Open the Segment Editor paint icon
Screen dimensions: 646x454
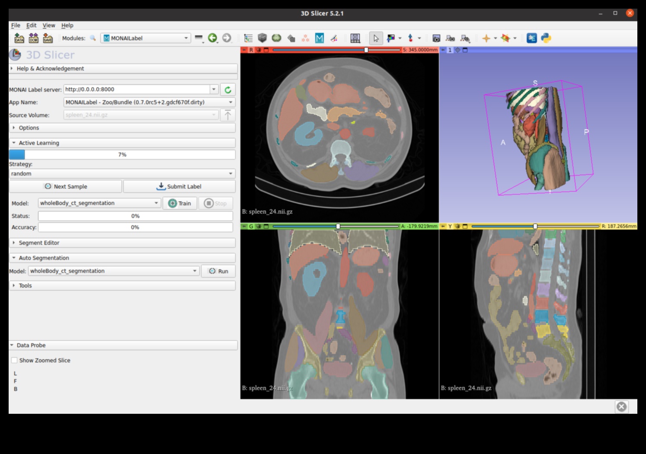(334, 38)
